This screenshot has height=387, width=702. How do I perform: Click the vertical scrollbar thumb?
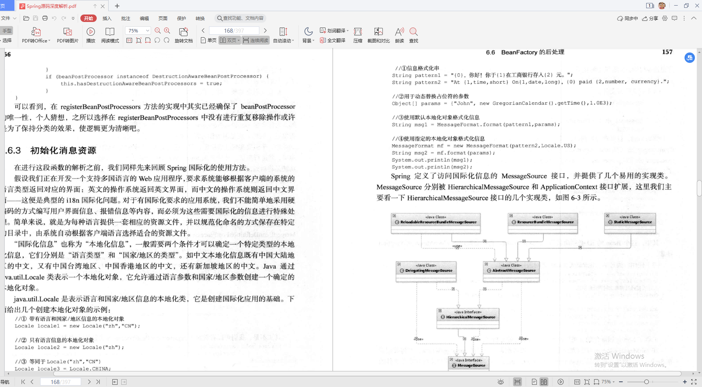click(x=699, y=188)
